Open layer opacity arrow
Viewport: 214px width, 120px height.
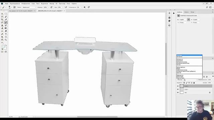pyautogui.click(x=213, y=80)
